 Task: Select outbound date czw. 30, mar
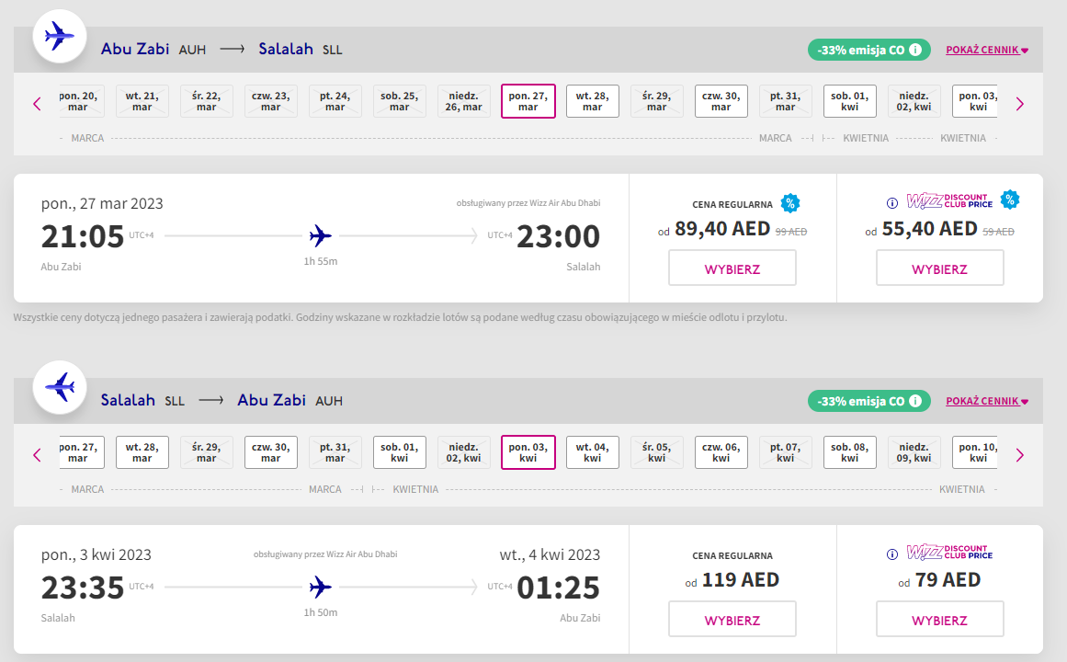click(x=721, y=101)
